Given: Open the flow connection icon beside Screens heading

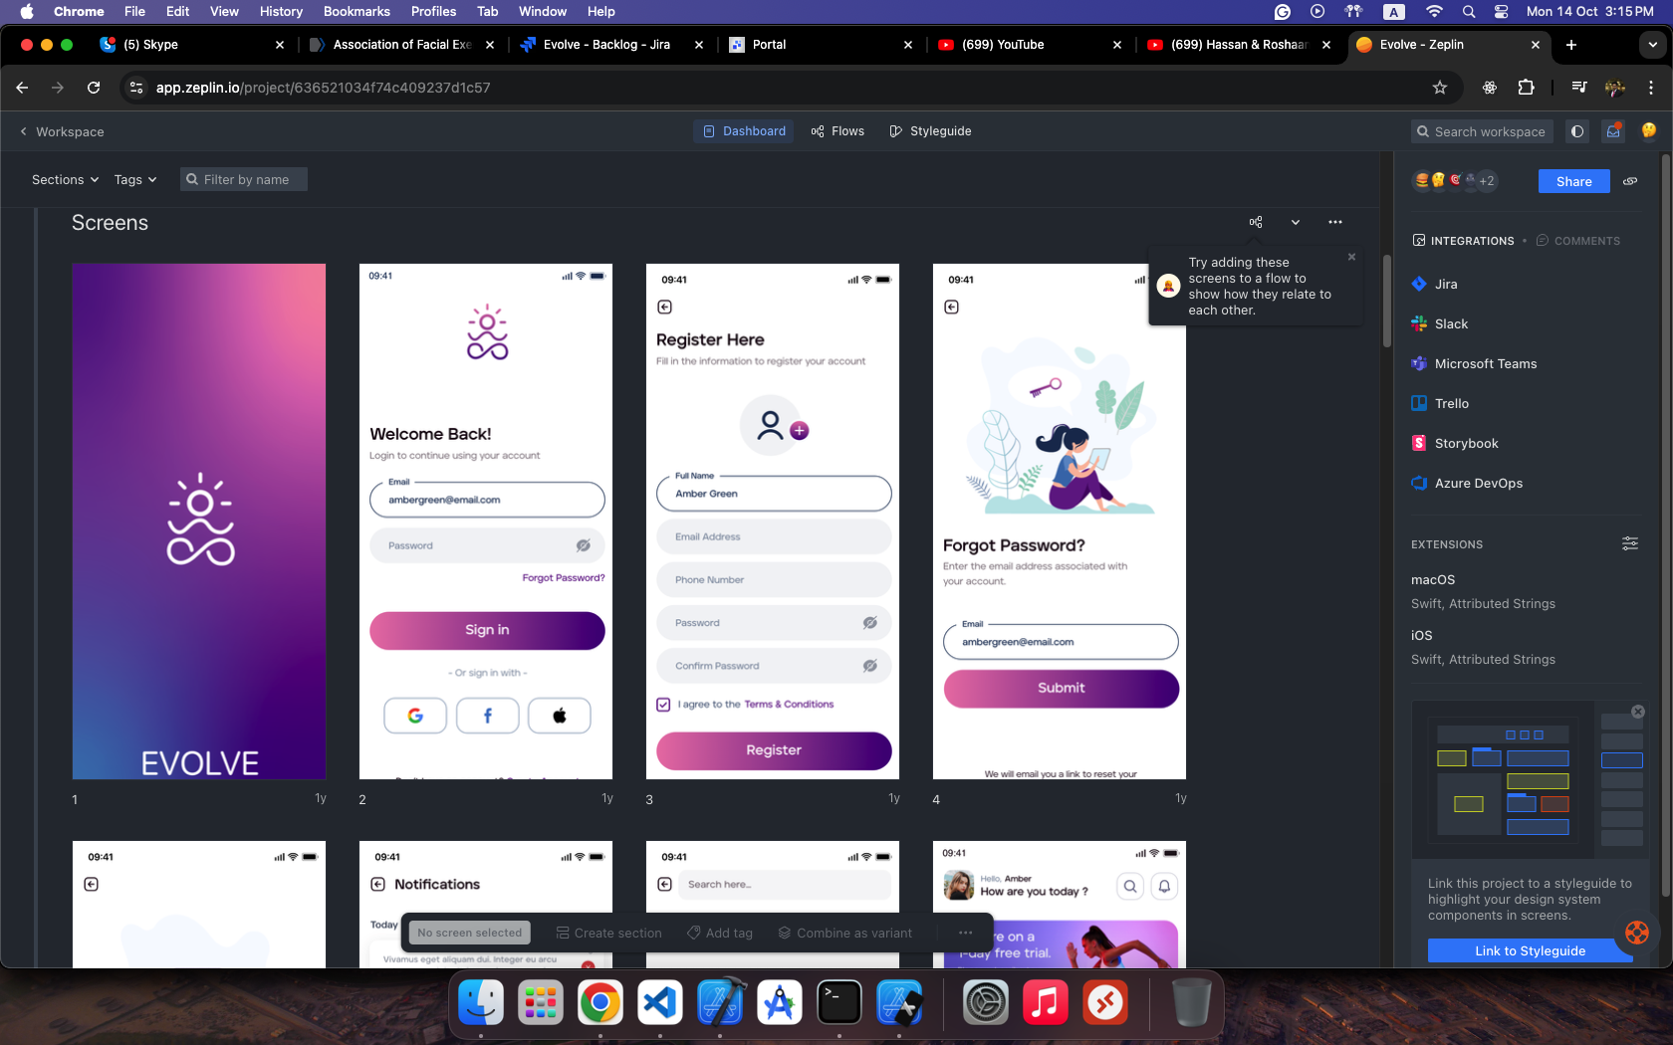Looking at the screenshot, I should click(1256, 222).
